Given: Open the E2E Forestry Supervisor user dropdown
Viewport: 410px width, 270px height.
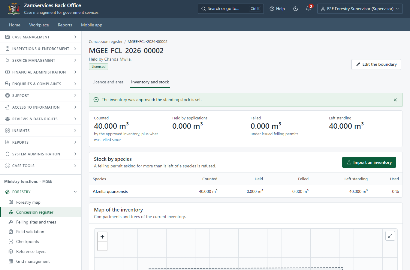Looking at the screenshot, I should tap(360, 9).
